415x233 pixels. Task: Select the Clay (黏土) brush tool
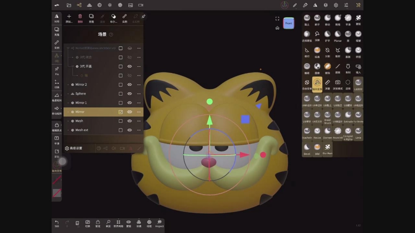pyautogui.click(x=307, y=20)
